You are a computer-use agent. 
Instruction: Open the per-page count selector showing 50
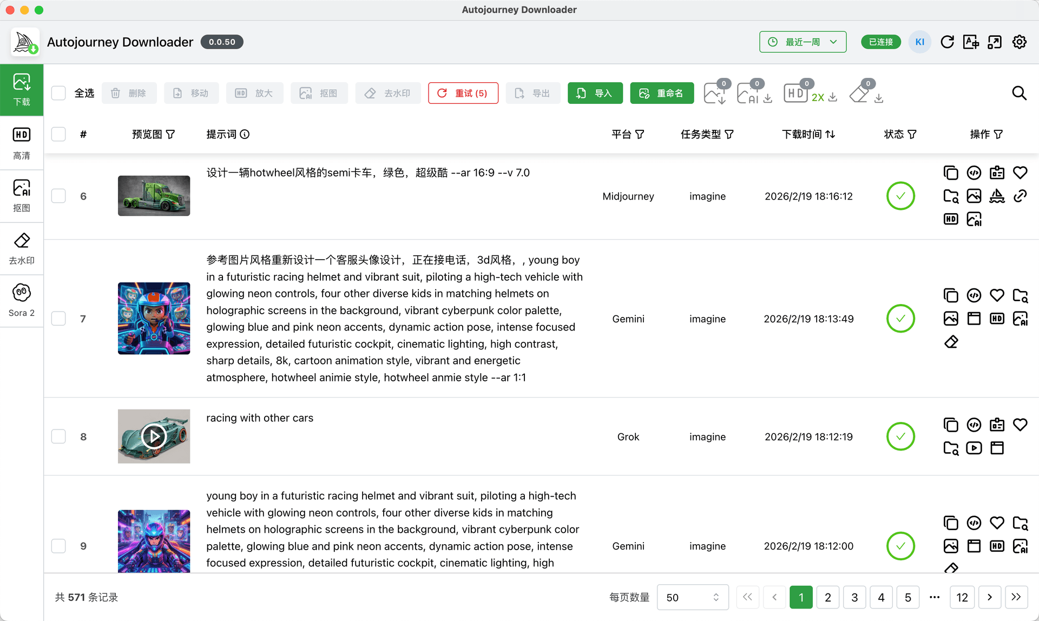coord(693,597)
